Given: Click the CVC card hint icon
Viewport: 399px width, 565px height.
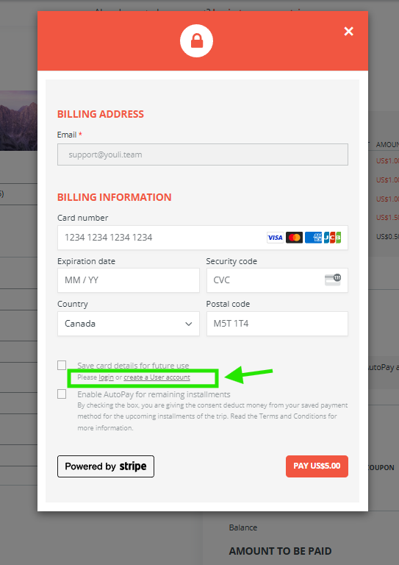Looking at the screenshot, I should [x=333, y=280].
